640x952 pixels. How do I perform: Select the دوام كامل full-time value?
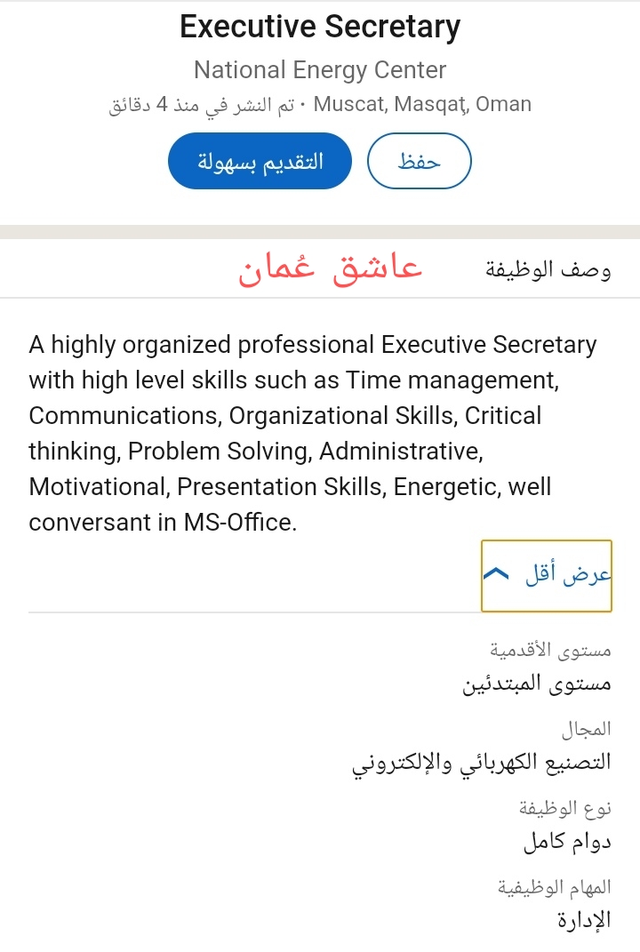pos(567,841)
